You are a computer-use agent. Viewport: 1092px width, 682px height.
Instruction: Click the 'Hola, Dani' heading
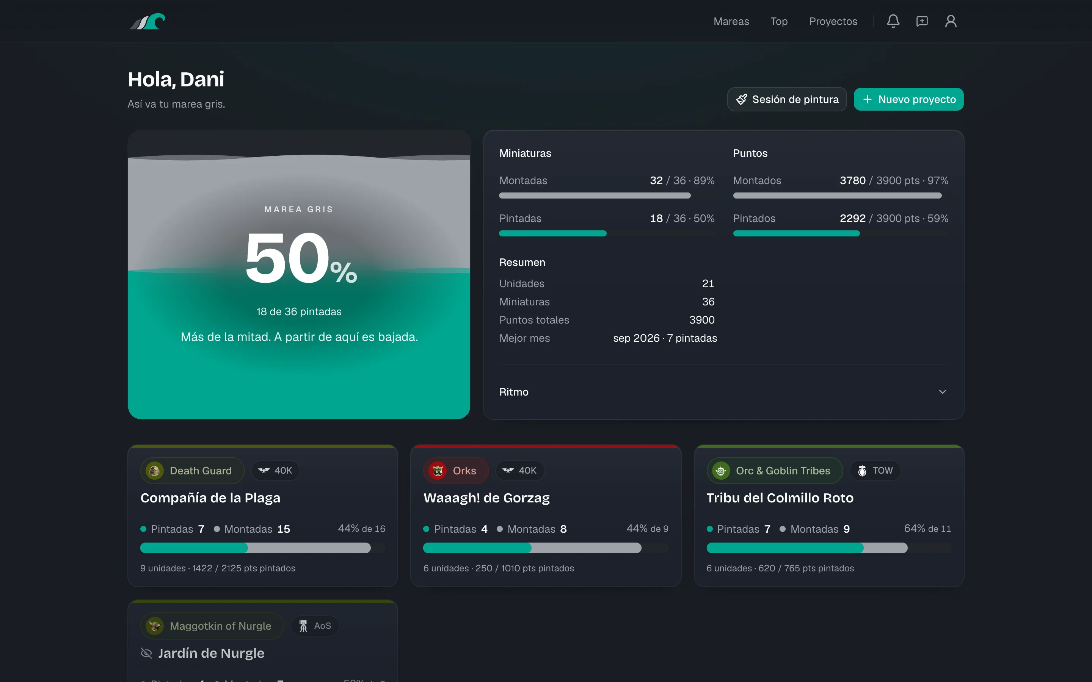point(176,80)
